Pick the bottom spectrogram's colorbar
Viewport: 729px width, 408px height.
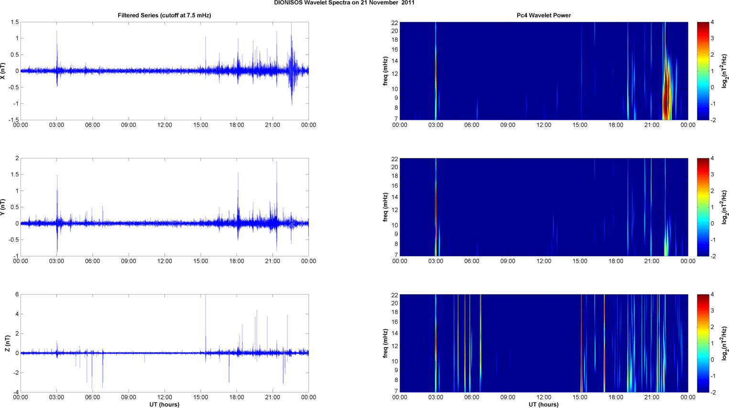pos(703,344)
